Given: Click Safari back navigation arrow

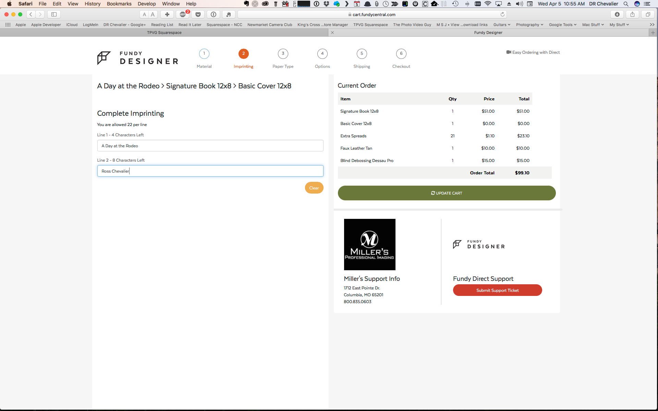Looking at the screenshot, I should point(31,14).
